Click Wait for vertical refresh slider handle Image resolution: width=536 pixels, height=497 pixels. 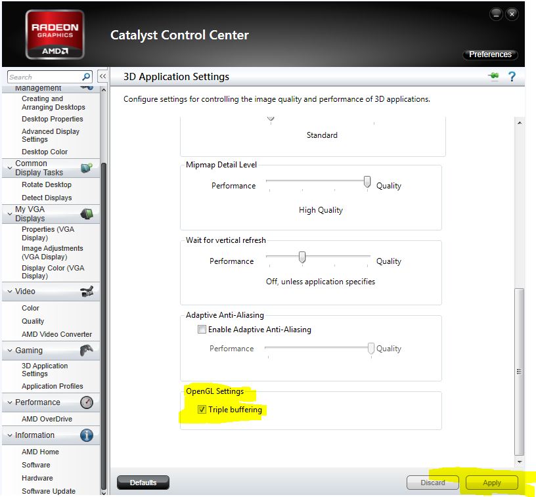pyautogui.click(x=302, y=257)
